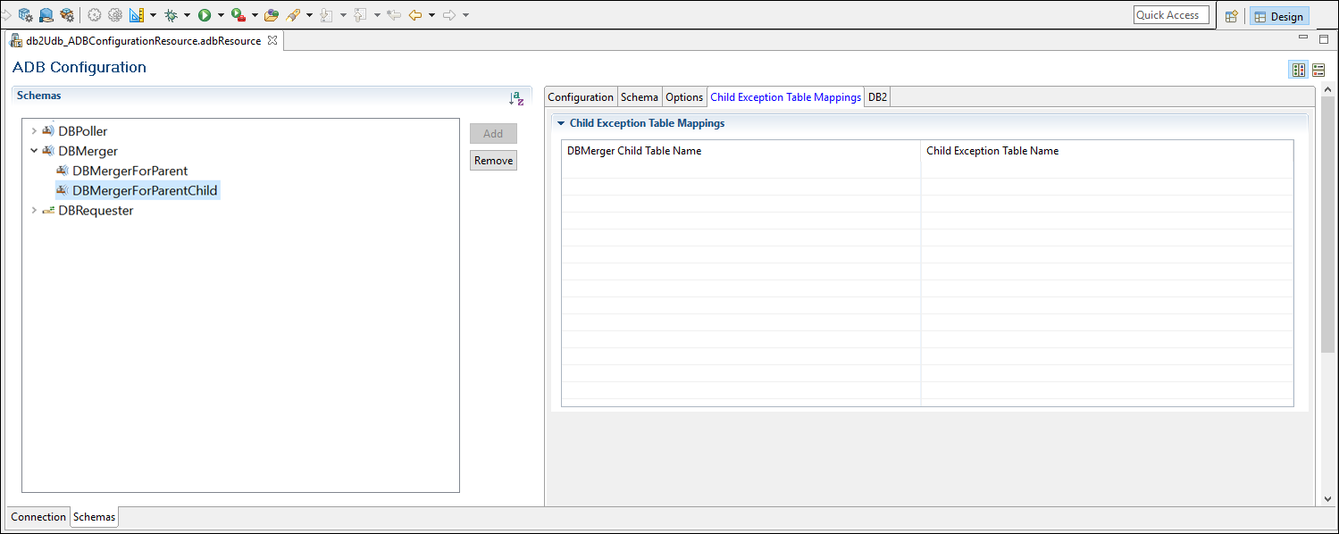1339x534 pixels.
Task: Click the two-column layout icon
Action: pyautogui.click(x=1299, y=70)
